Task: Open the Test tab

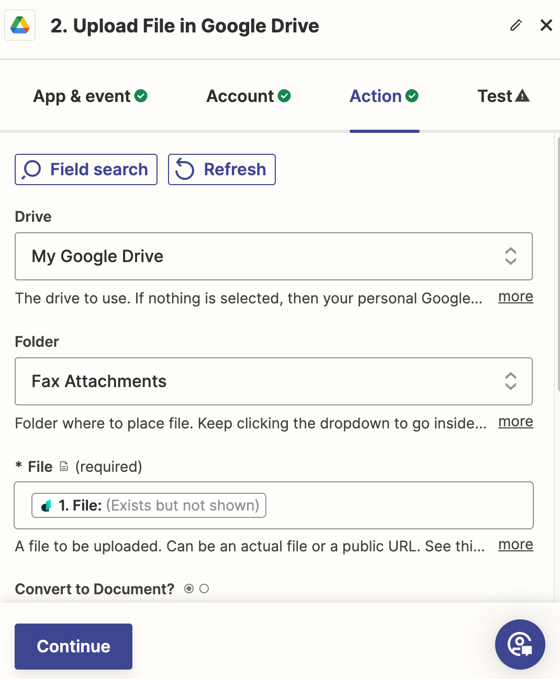Action: [503, 96]
